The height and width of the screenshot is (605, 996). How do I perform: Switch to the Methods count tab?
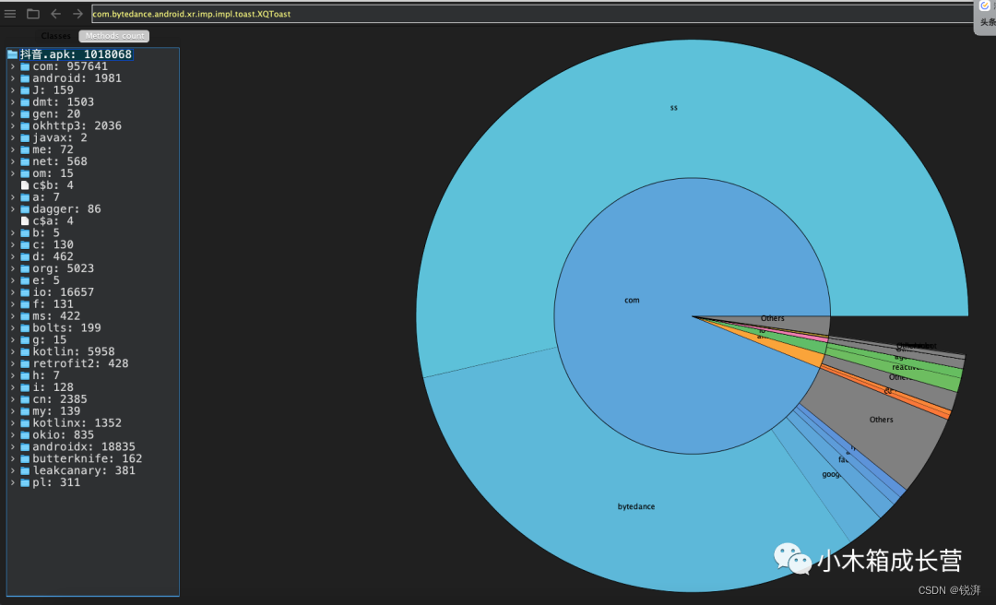pos(114,36)
